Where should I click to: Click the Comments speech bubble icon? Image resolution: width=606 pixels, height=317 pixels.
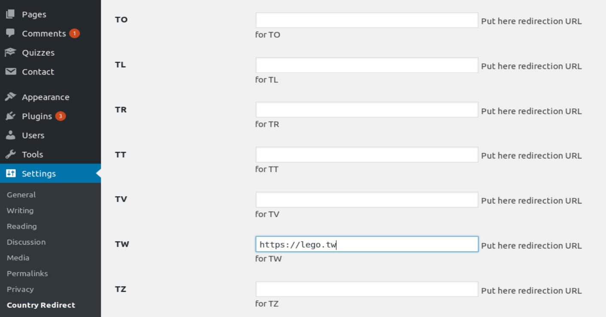click(10, 33)
